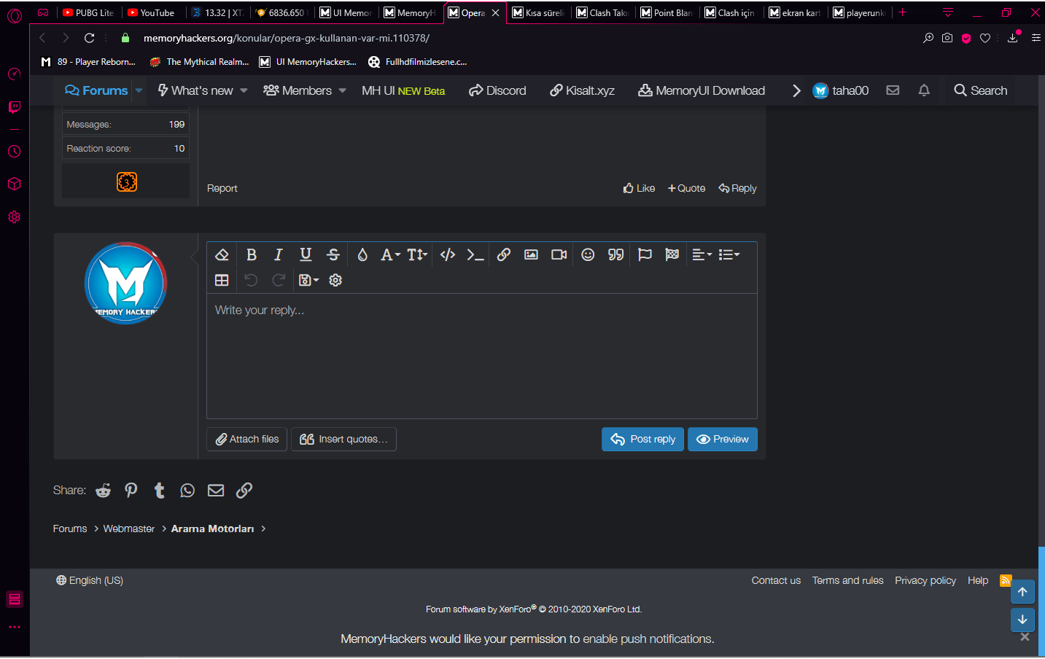This screenshot has height=659, width=1045.
Task: Open conversations inbox envelope icon
Action: [893, 90]
